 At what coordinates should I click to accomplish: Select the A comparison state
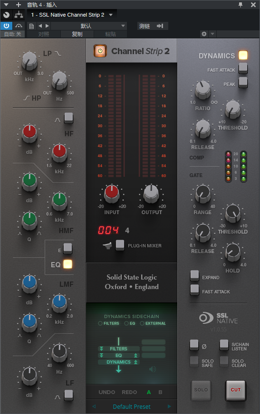pyautogui.click(x=149, y=392)
